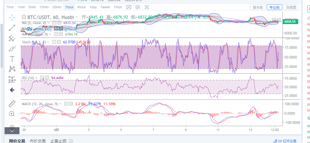Click the 12:00 time axis label
The image size is (310, 143).
click(275, 130)
